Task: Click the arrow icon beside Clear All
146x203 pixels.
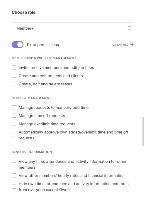Action: (132, 45)
